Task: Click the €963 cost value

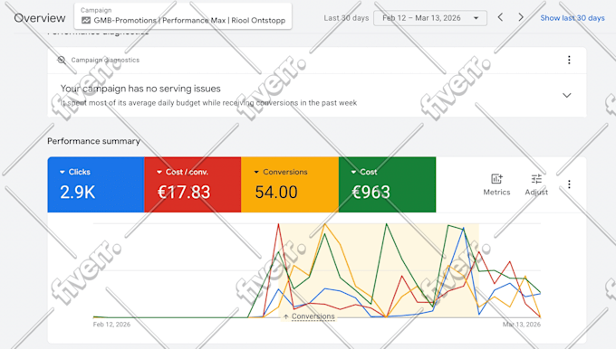Action: 371,193
